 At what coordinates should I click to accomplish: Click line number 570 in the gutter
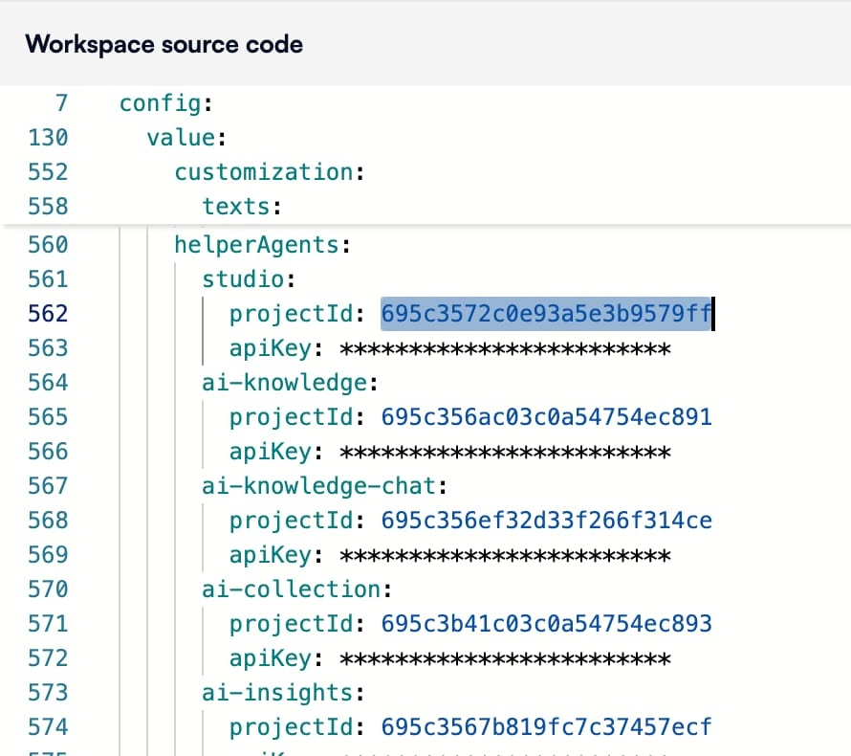tap(49, 589)
